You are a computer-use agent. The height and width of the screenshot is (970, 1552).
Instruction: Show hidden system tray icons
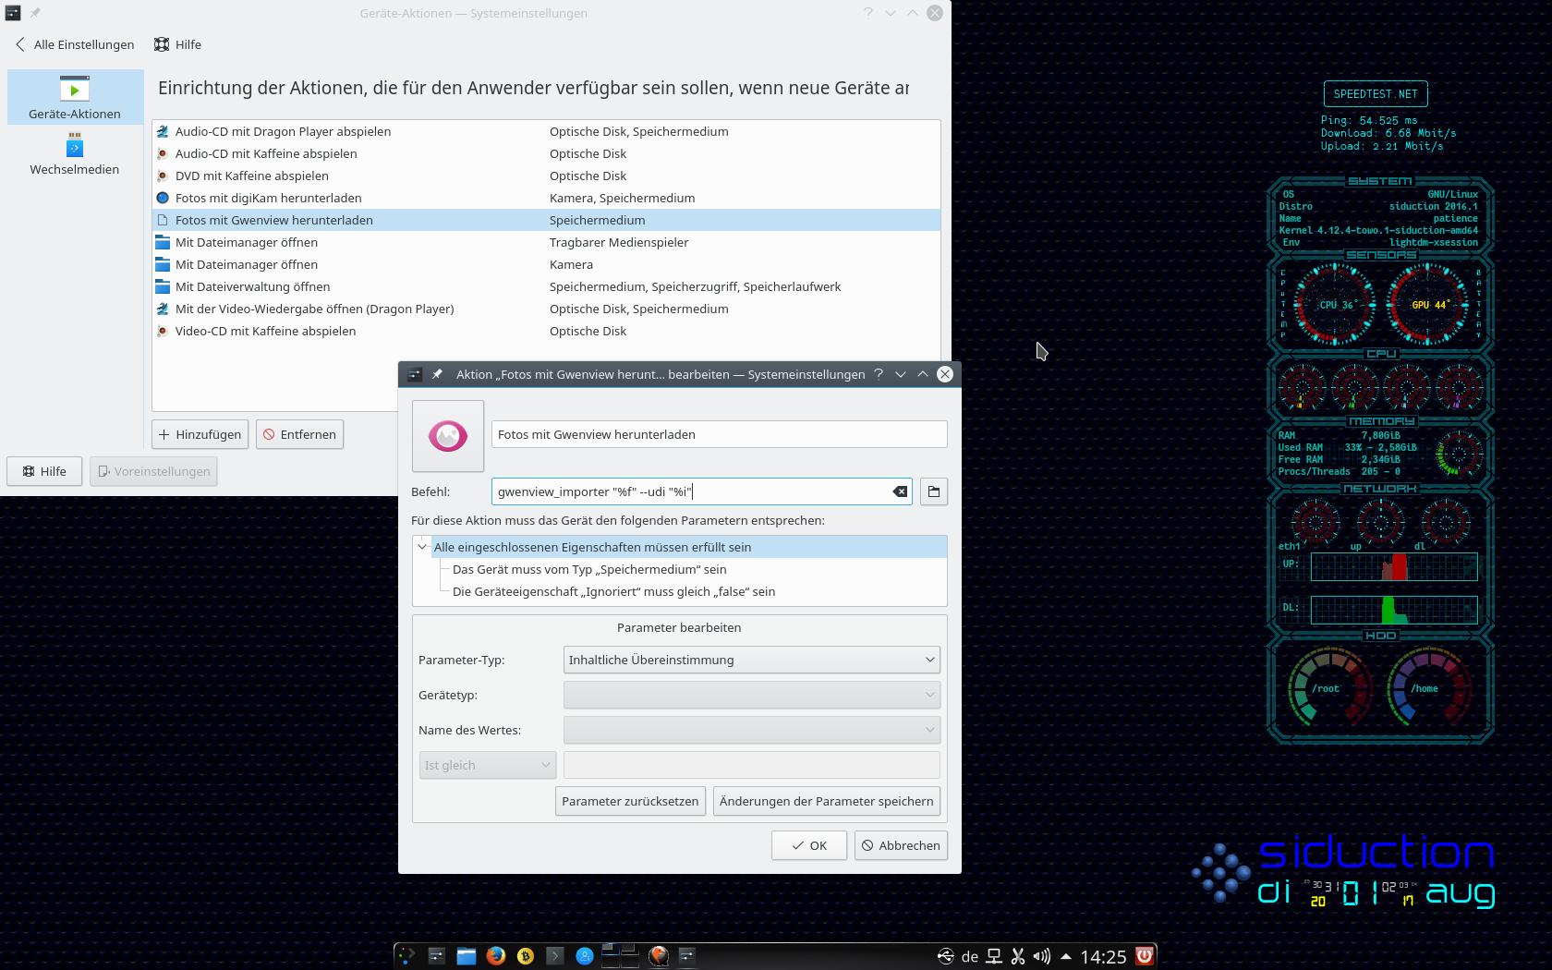1066,956
